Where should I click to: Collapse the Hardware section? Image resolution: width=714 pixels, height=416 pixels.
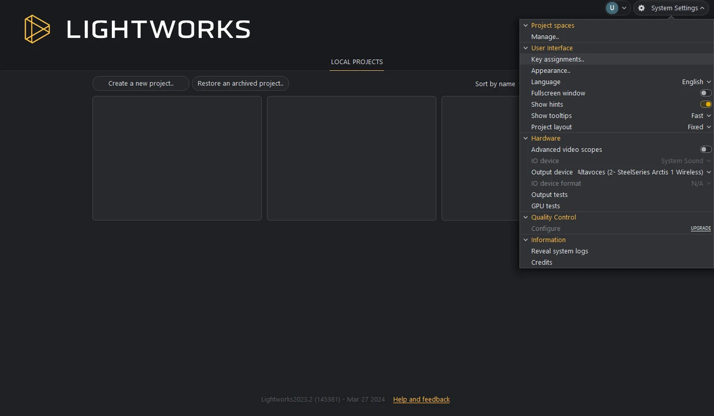[x=526, y=138]
